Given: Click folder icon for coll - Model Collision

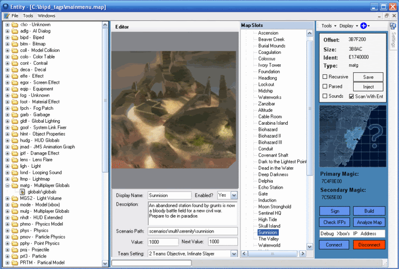Looking at the screenshot, I should pos(15,50).
